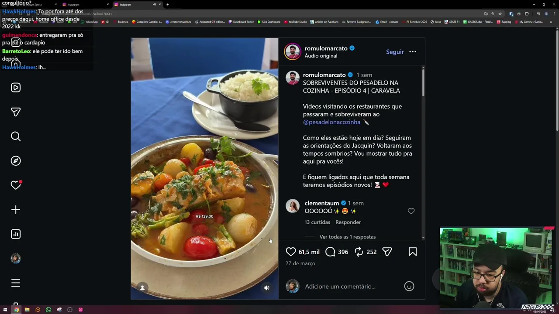Open the Reels icon in Instagram sidebar
The image size is (559, 314).
click(16, 88)
